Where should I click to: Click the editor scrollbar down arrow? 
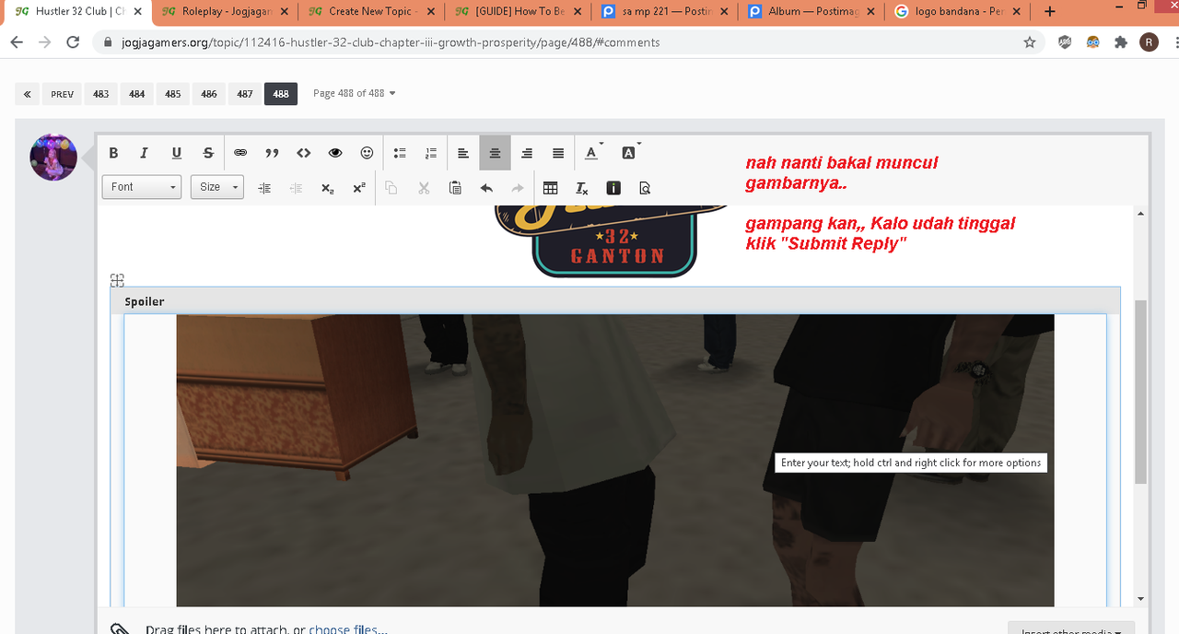tap(1140, 599)
